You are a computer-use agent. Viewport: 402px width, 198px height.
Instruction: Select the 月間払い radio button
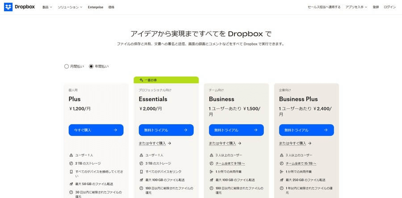(x=67, y=66)
